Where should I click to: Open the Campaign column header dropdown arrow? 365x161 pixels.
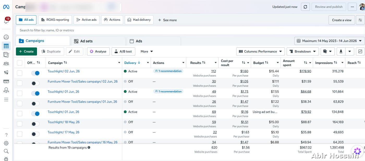[x=119, y=63]
